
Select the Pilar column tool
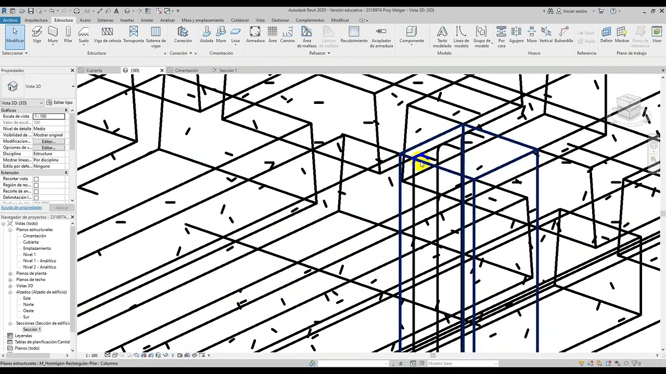click(68, 35)
